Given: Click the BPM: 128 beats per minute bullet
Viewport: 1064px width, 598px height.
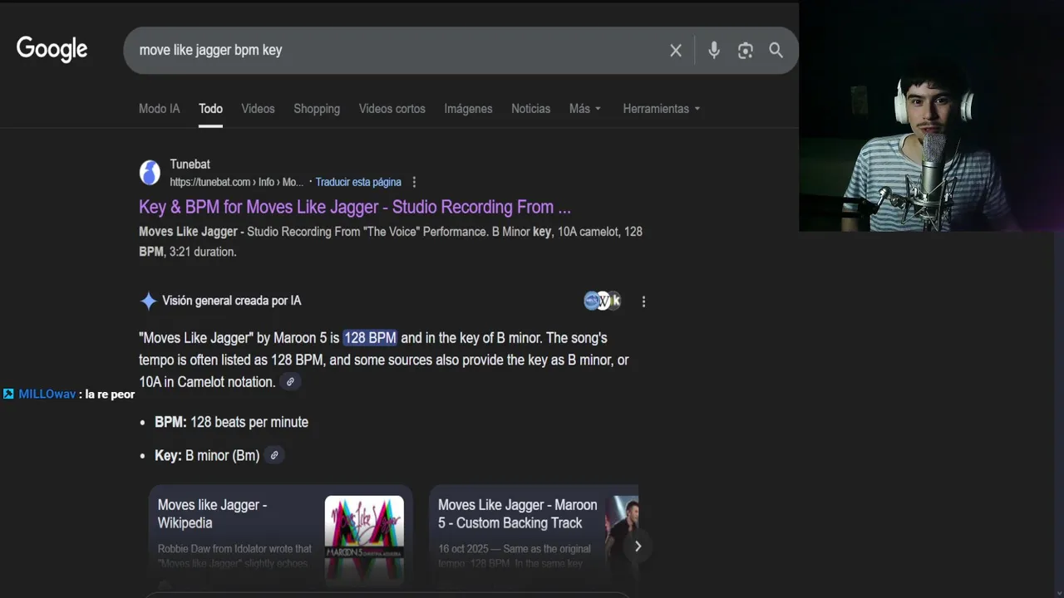Looking at the screenshot, I should (231, 422).
